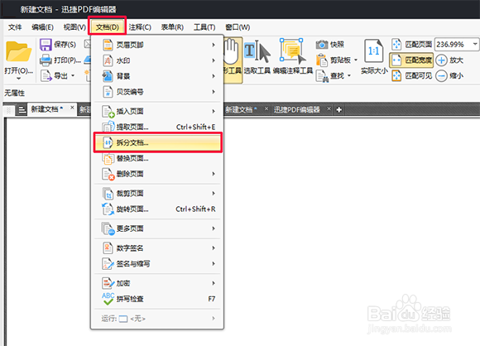Open the 文件 menu
Viewport: 480px width, 346px height.
point(15,27)
